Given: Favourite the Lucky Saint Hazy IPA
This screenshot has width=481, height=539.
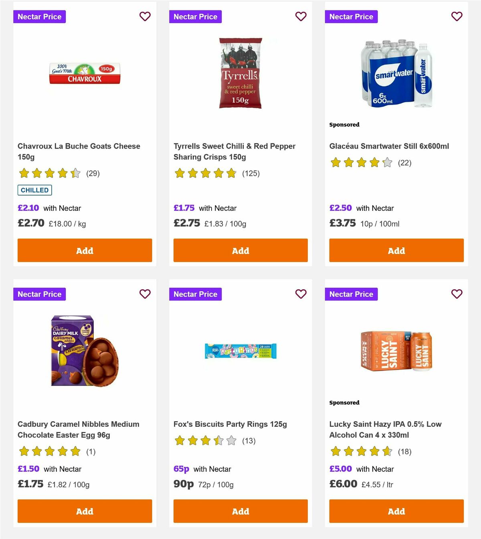Looking at the screenshot, I should pos(457,294).
